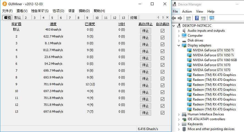Viewport: 244px width, 132px height.
Task: Expand the Computer category
Action: (179, 36)
